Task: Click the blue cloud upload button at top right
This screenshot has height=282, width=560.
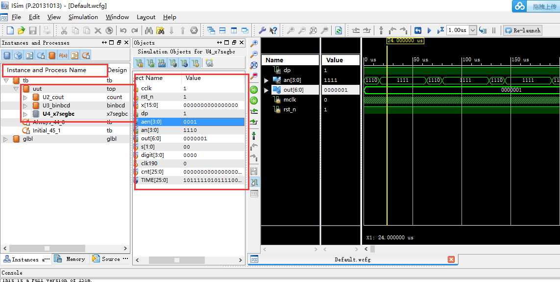Action: [x=536, y=6]
